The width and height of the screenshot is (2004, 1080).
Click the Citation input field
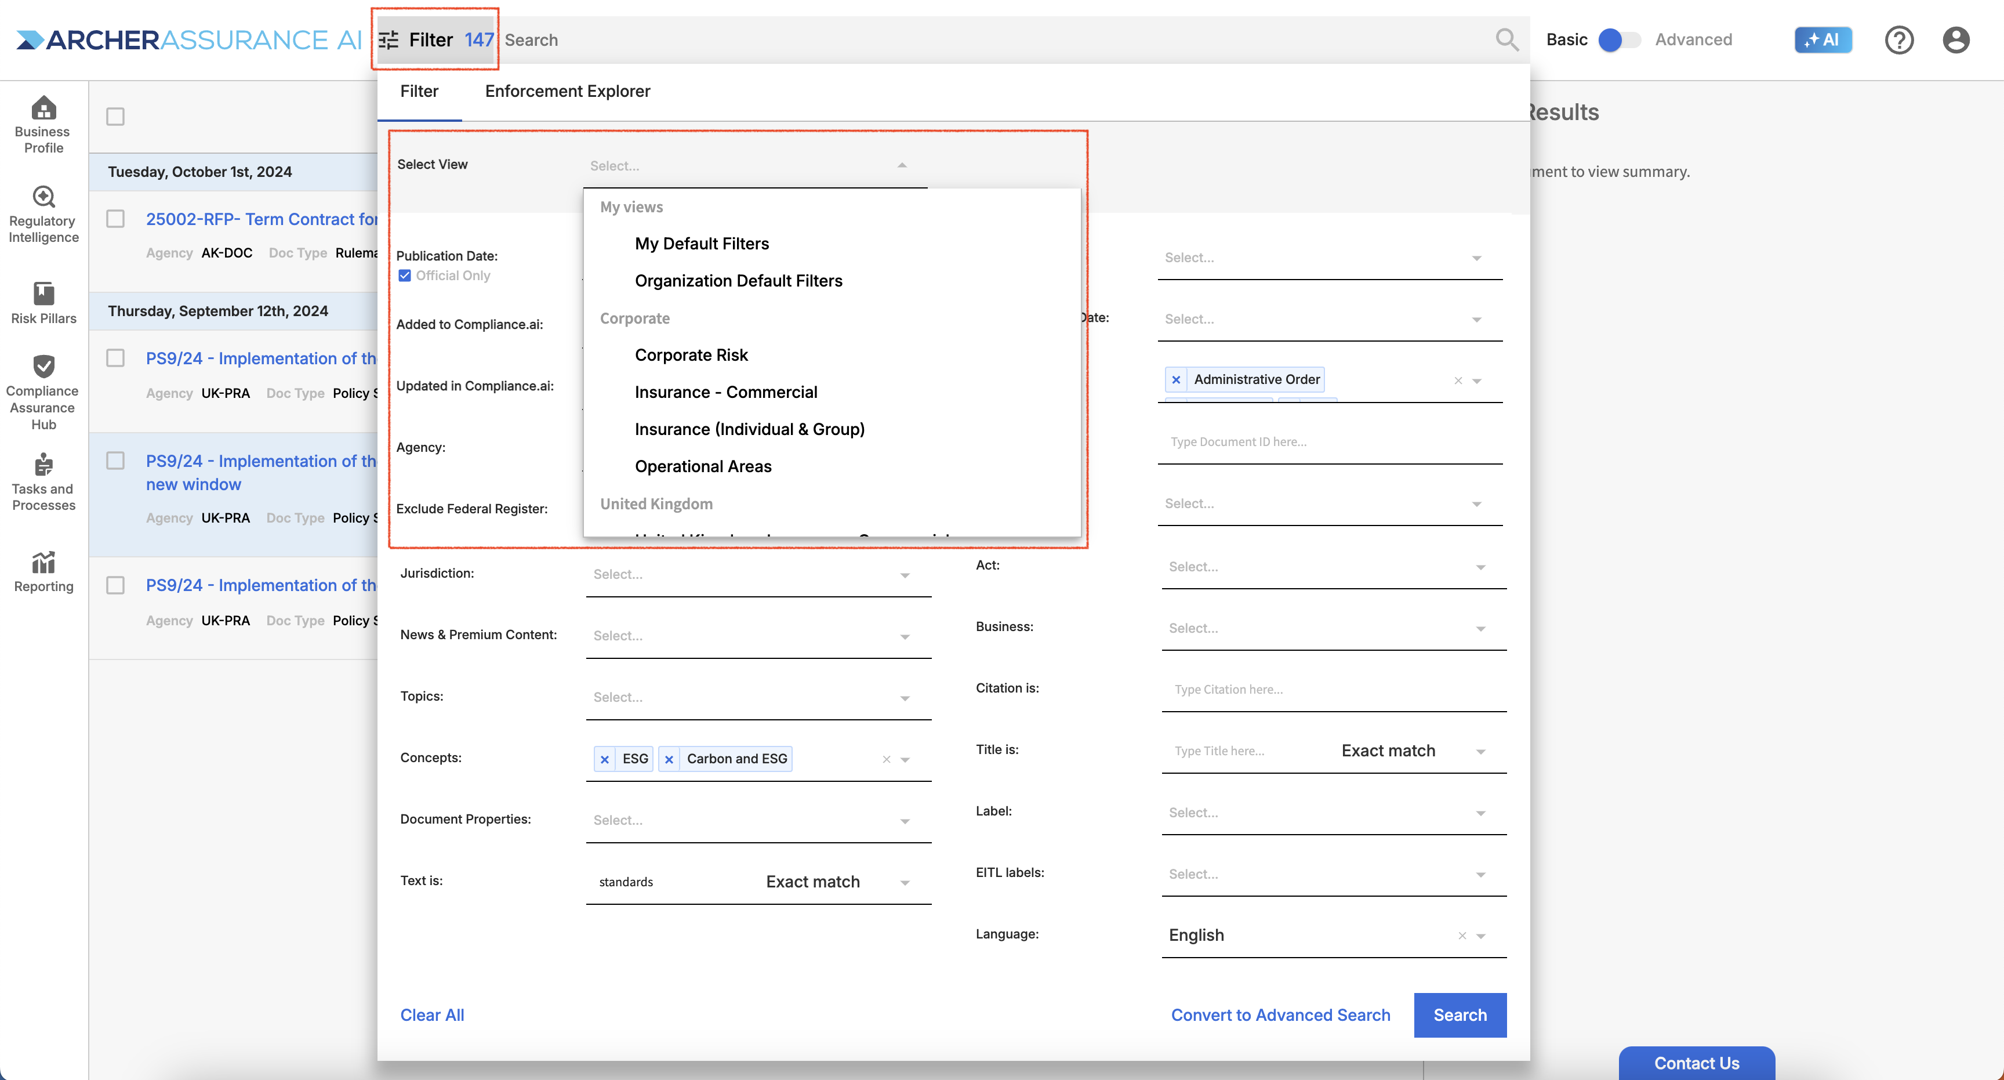pyautogui.click(x=1334, y=690)
